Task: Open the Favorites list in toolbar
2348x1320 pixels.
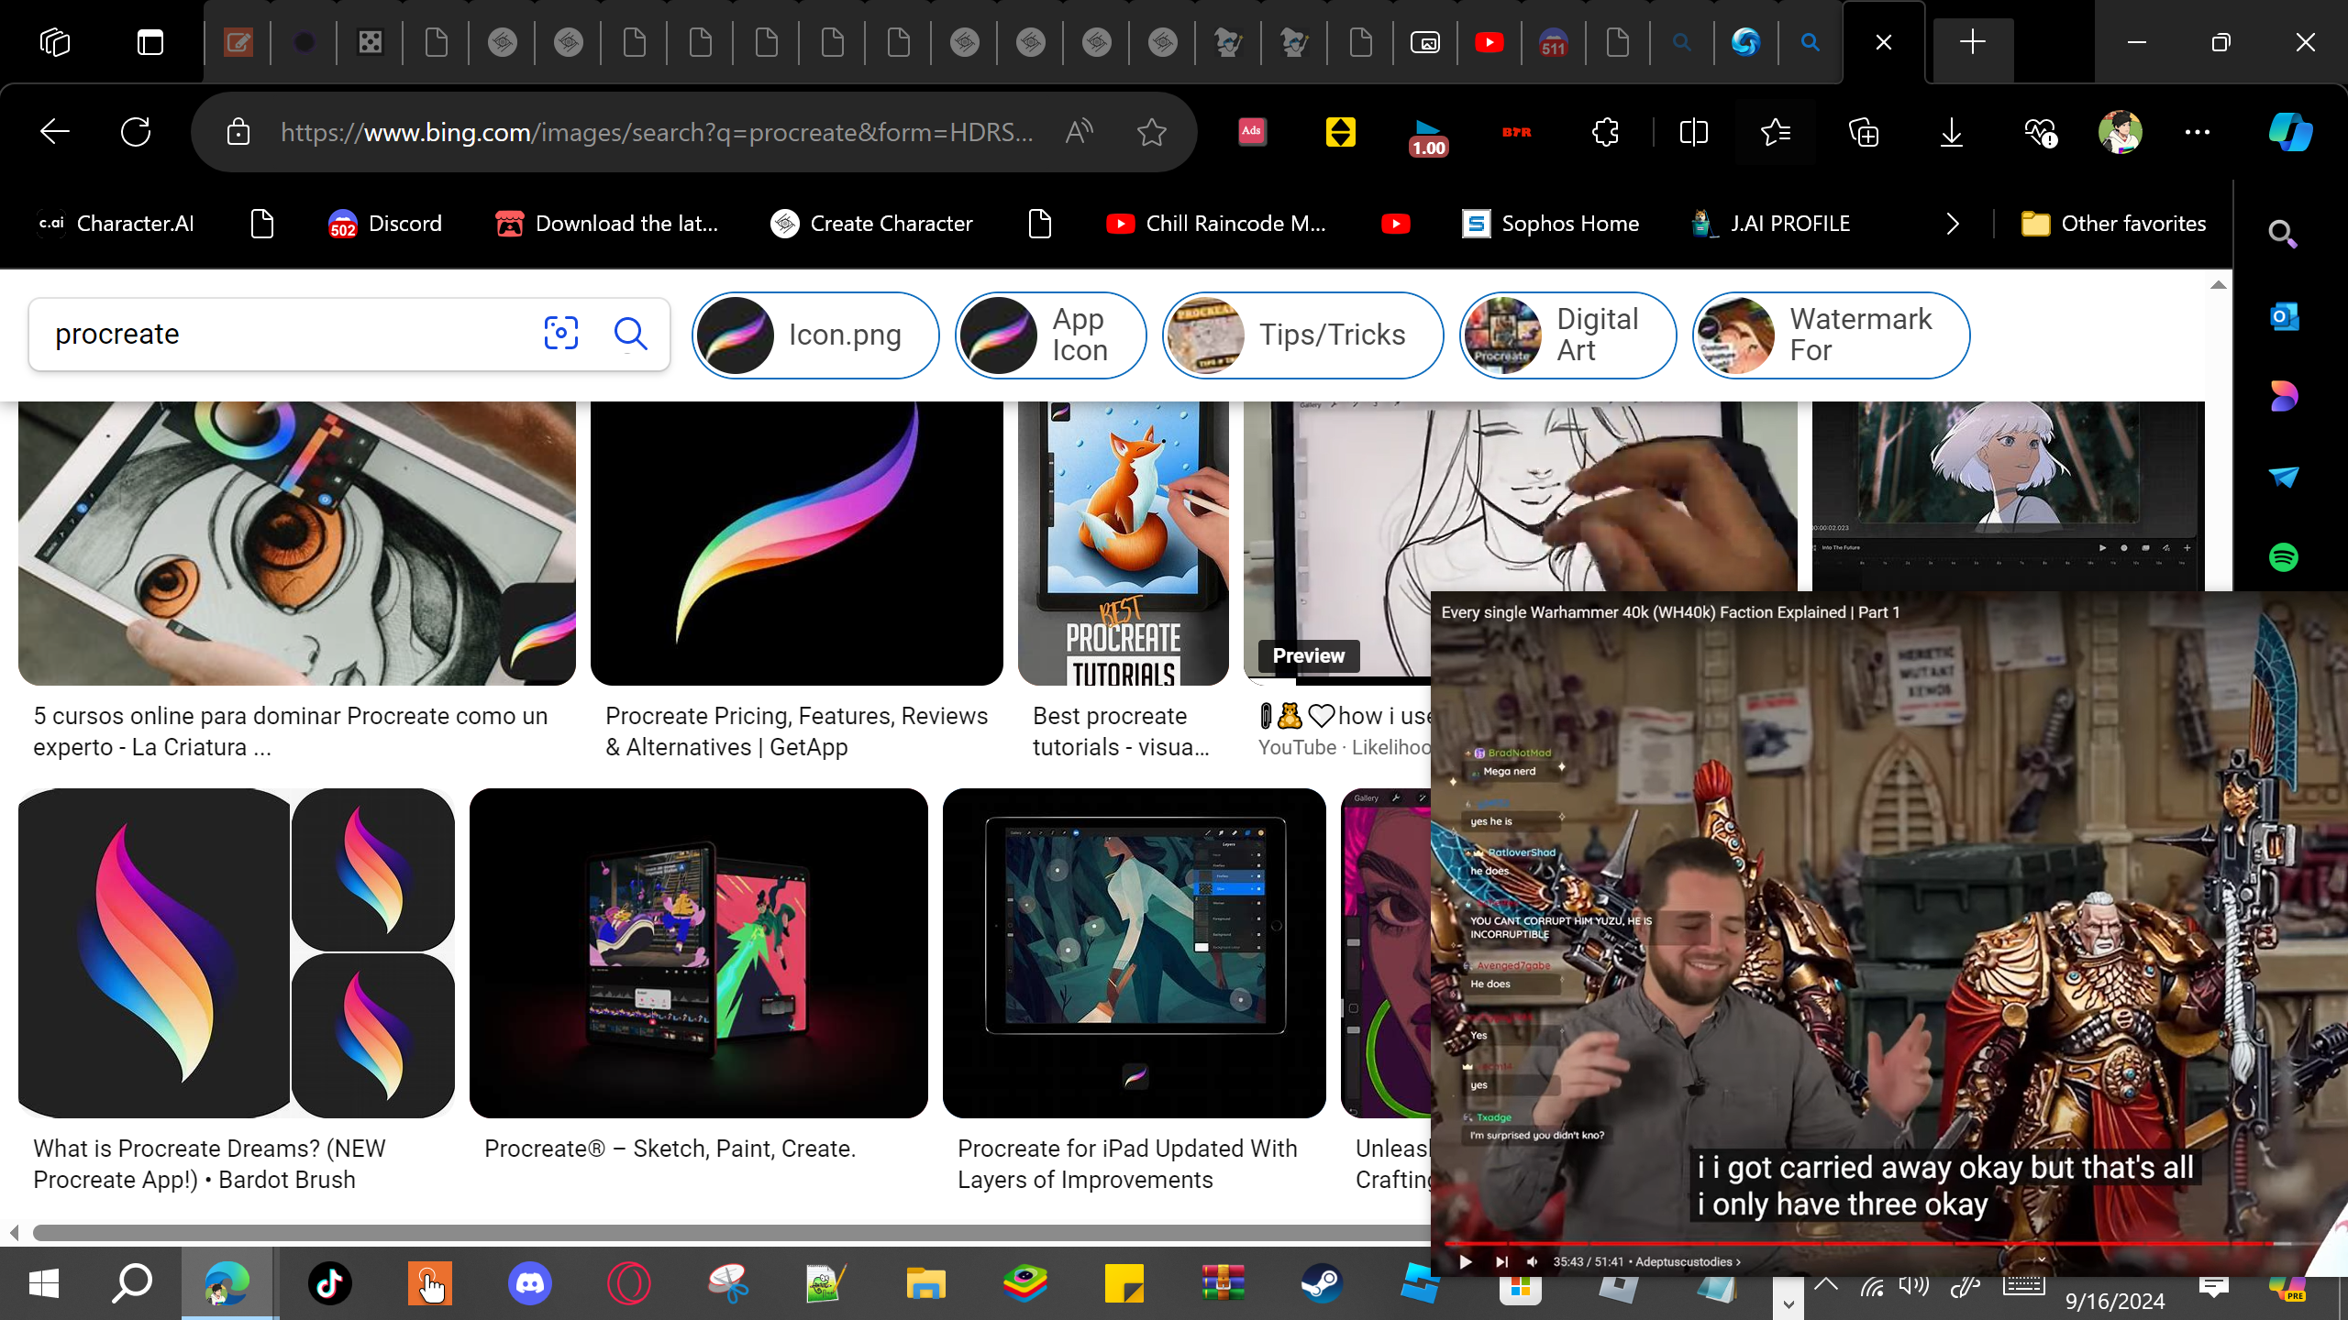Action: point(1776,132)
